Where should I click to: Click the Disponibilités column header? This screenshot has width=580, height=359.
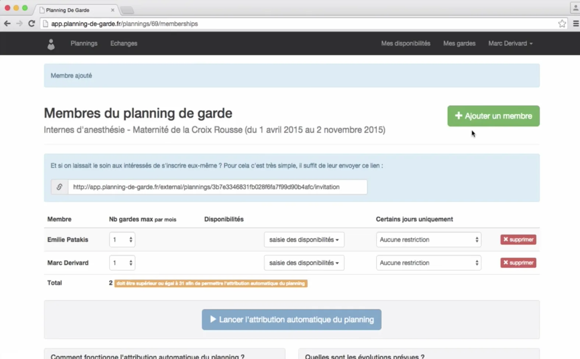(x=224, y=219)
